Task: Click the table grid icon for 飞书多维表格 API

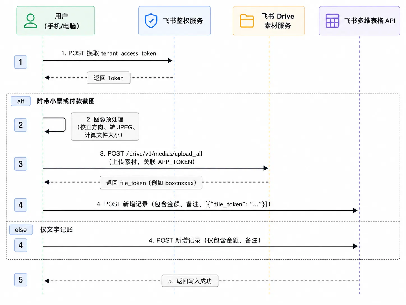Action: pos(332,21)
